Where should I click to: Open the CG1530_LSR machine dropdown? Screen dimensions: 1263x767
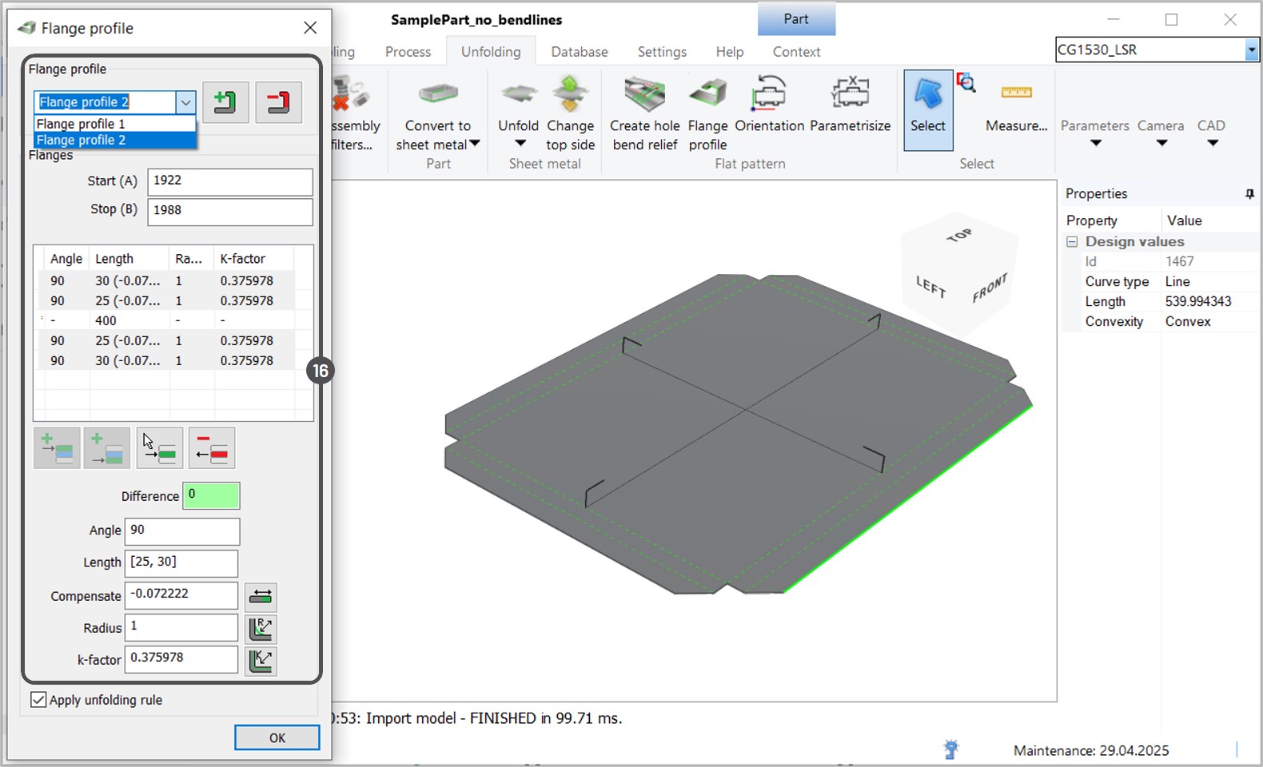pos(1251,50)
